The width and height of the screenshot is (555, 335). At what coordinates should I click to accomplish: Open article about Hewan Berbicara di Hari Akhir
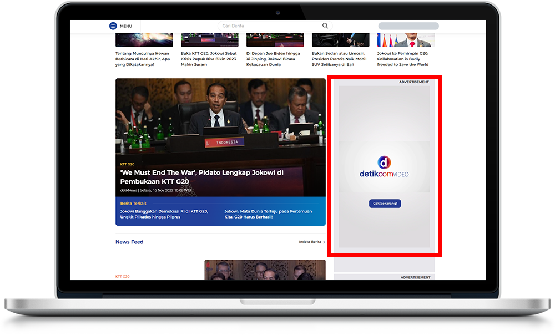[143, 59]
